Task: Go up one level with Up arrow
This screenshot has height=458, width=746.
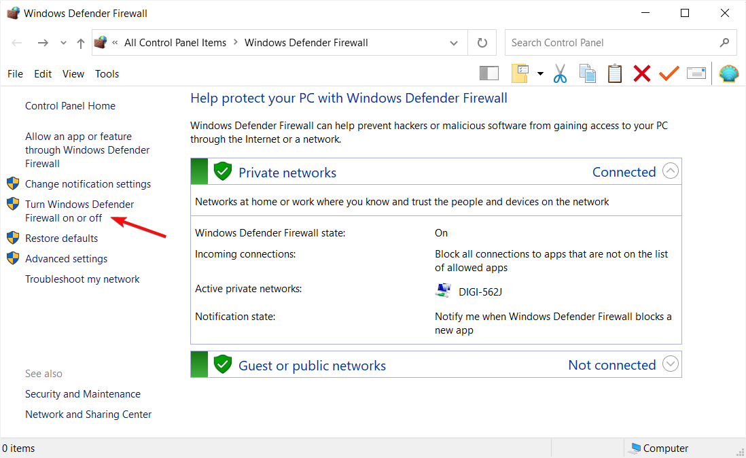Action: click(81, 43)
